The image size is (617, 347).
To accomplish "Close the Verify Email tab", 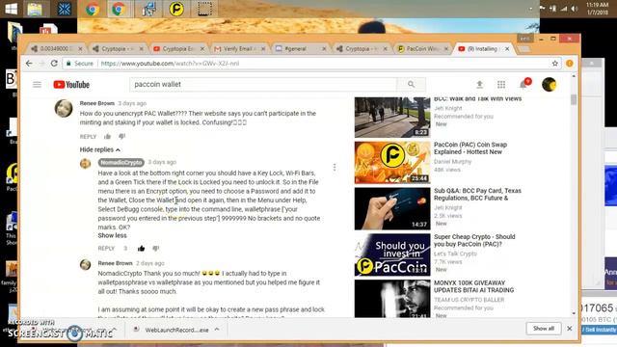I will [263, 49].
